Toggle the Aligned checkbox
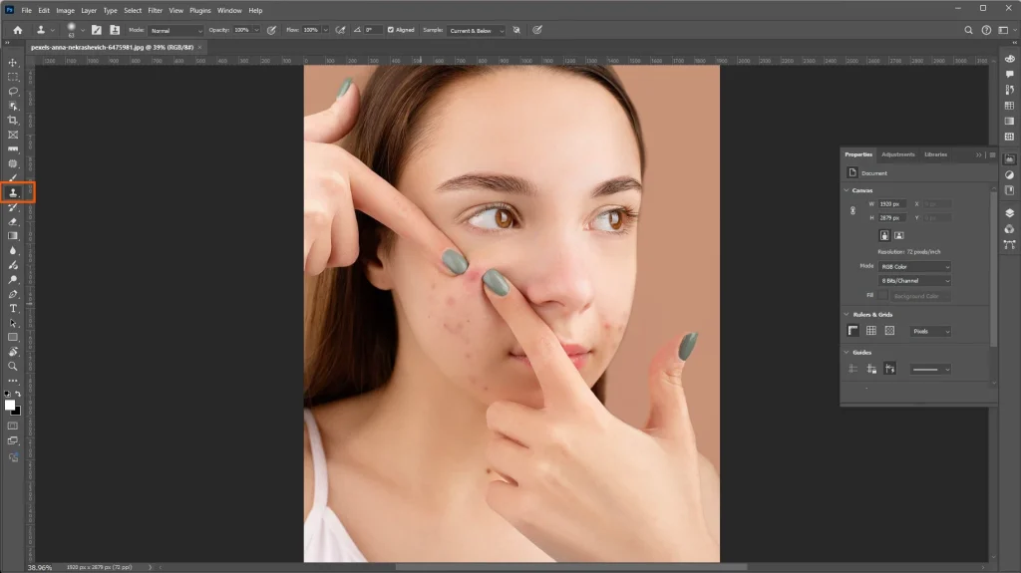The width and height of the screenshot is (1021, 573). [x=391, y=30]
